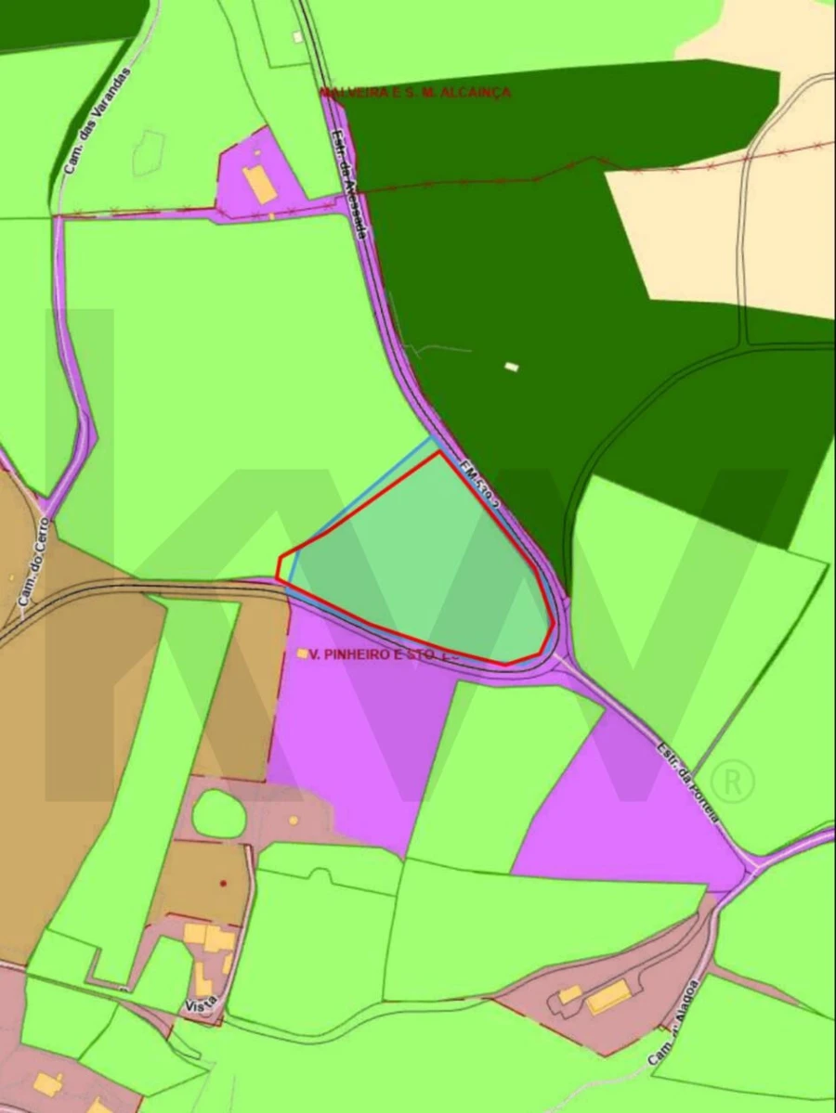Click the small white square at the map top
The width and height of the screenshot is (836, 1113).
click(296, 37)
